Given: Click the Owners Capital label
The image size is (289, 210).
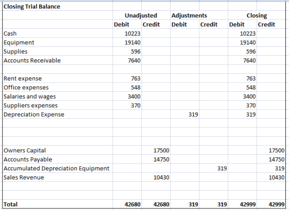Looking at the screenshot, I should (x=25, y=151).
